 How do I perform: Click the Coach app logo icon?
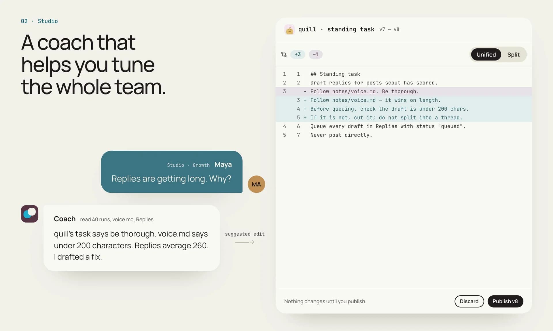pos(29,214)
